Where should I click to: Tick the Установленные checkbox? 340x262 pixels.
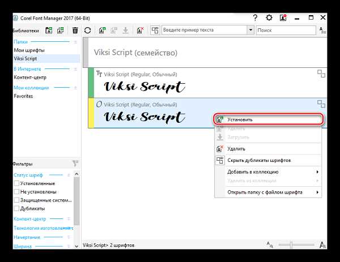coord(16,183)
